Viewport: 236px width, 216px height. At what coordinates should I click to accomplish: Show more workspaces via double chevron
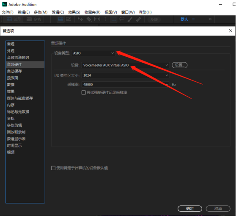[x=210, y=19]
